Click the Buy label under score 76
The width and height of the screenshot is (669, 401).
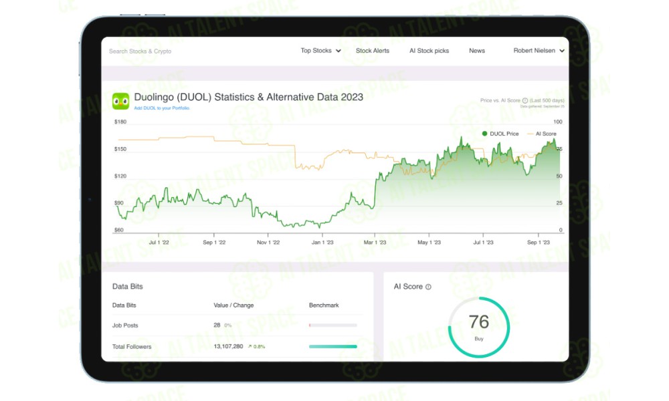tap(479, 339)
